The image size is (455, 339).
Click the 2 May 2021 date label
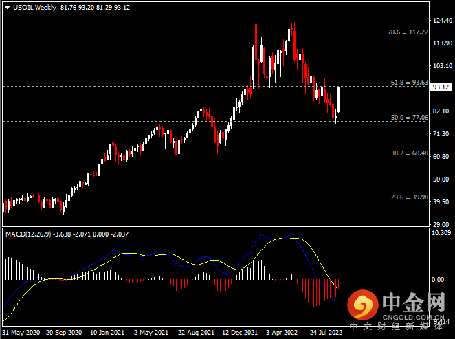click(151, 333)
